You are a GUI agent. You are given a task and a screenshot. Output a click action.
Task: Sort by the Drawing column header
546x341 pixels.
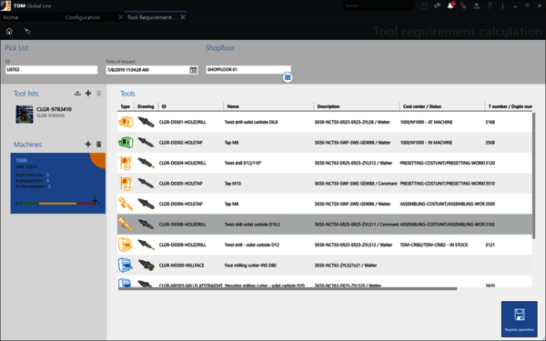[x=146, y=106]
